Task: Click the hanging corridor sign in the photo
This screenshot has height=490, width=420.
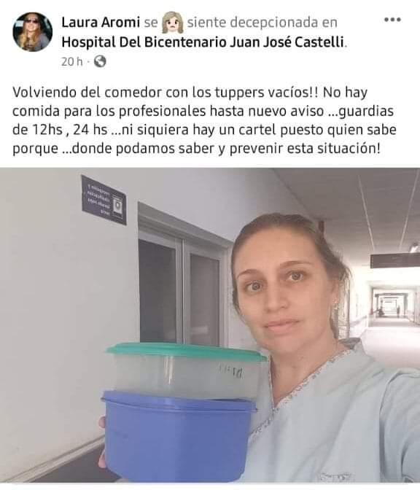Action: [395, 260]
